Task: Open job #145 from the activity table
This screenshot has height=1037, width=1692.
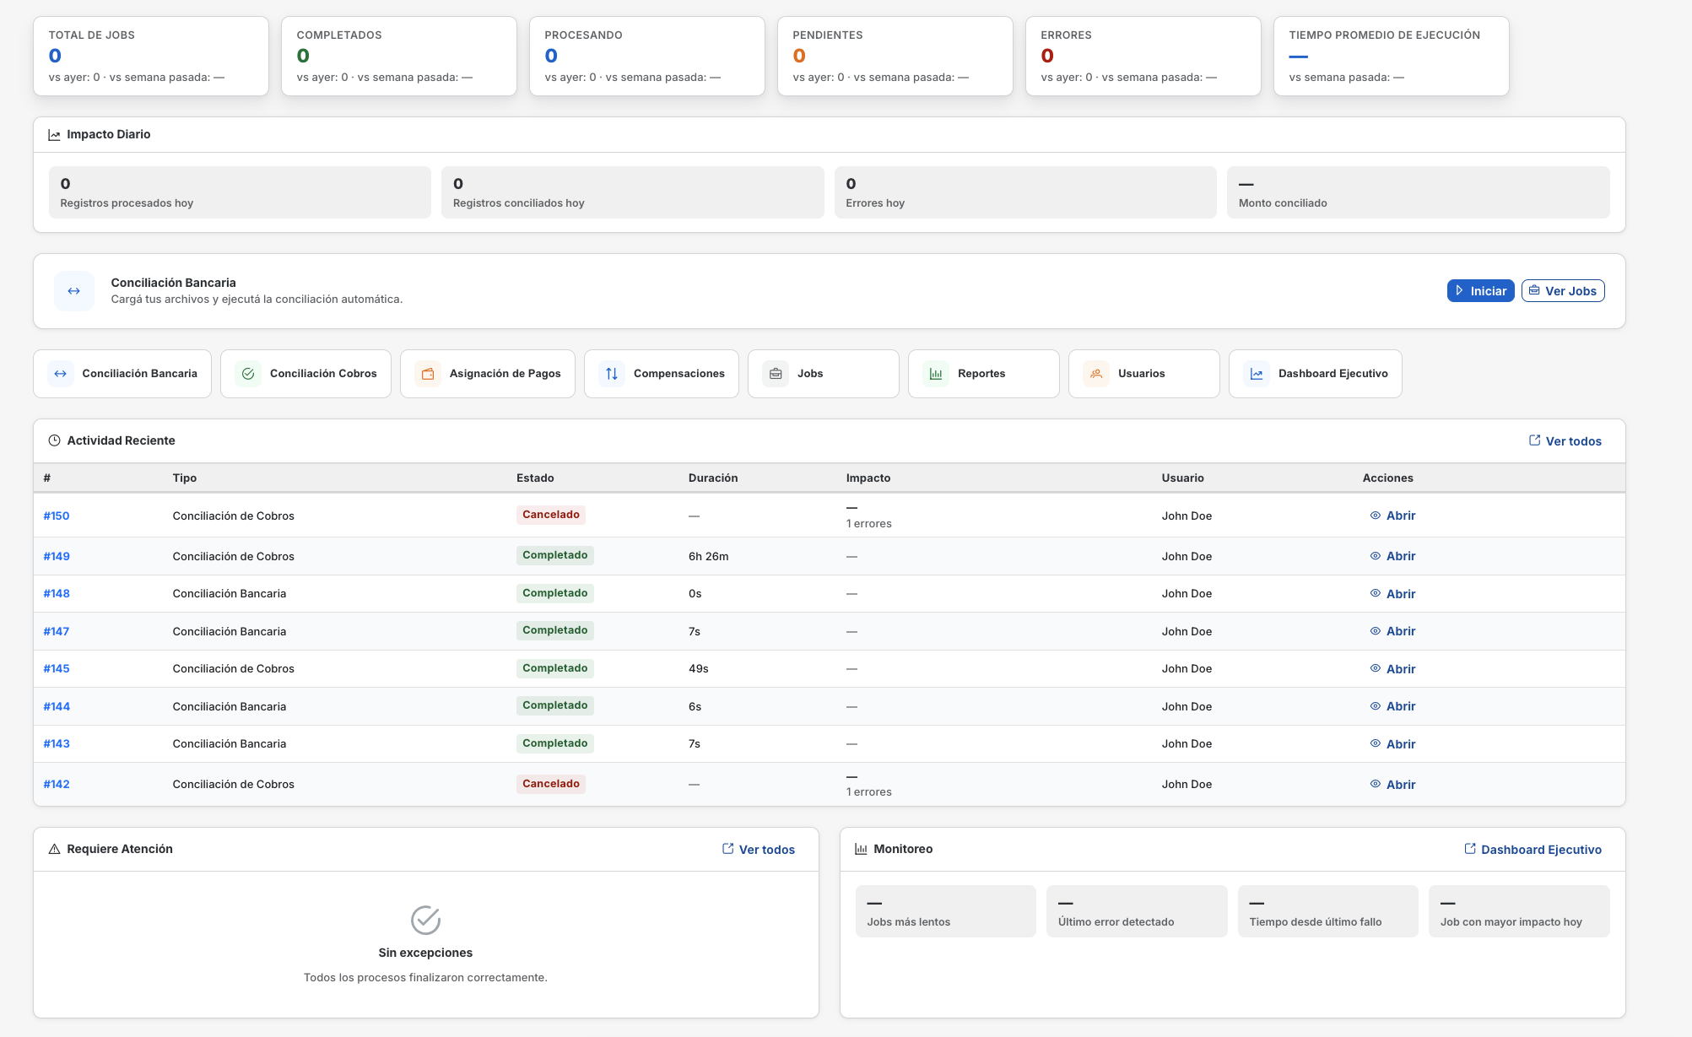Action: point(57,668)
